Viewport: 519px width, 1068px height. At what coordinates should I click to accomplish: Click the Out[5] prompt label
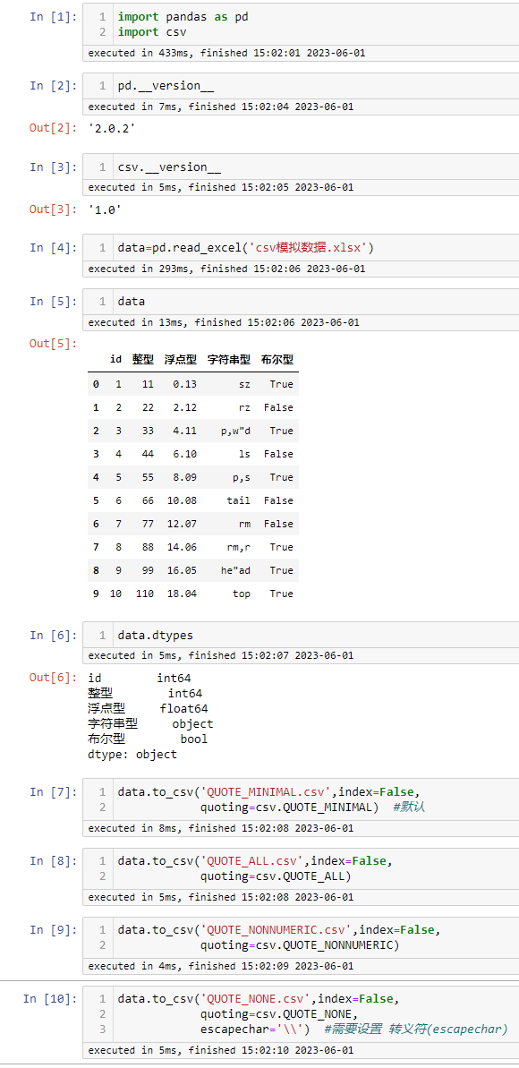tap(53, 343)
